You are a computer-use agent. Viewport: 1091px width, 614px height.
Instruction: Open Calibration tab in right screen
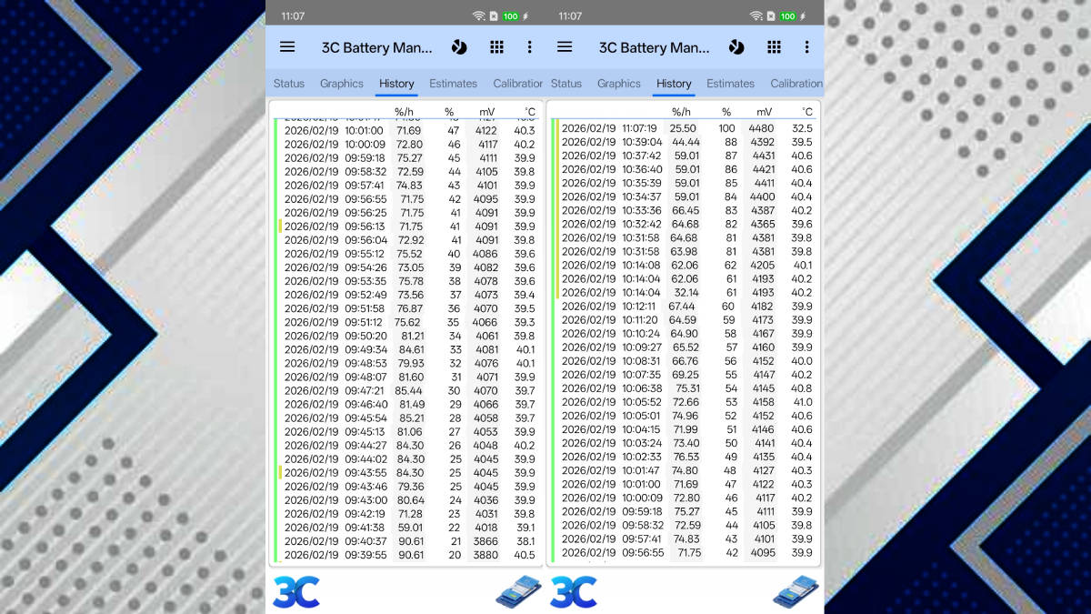796,83
